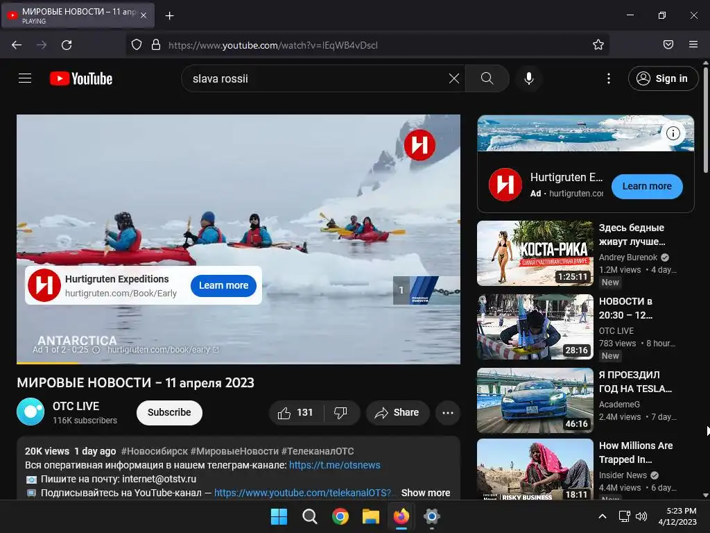The width and height of the screenshot is (710, 533).
Task: Click the #МировыеНовости hashtag
Action: coord(234,451)
